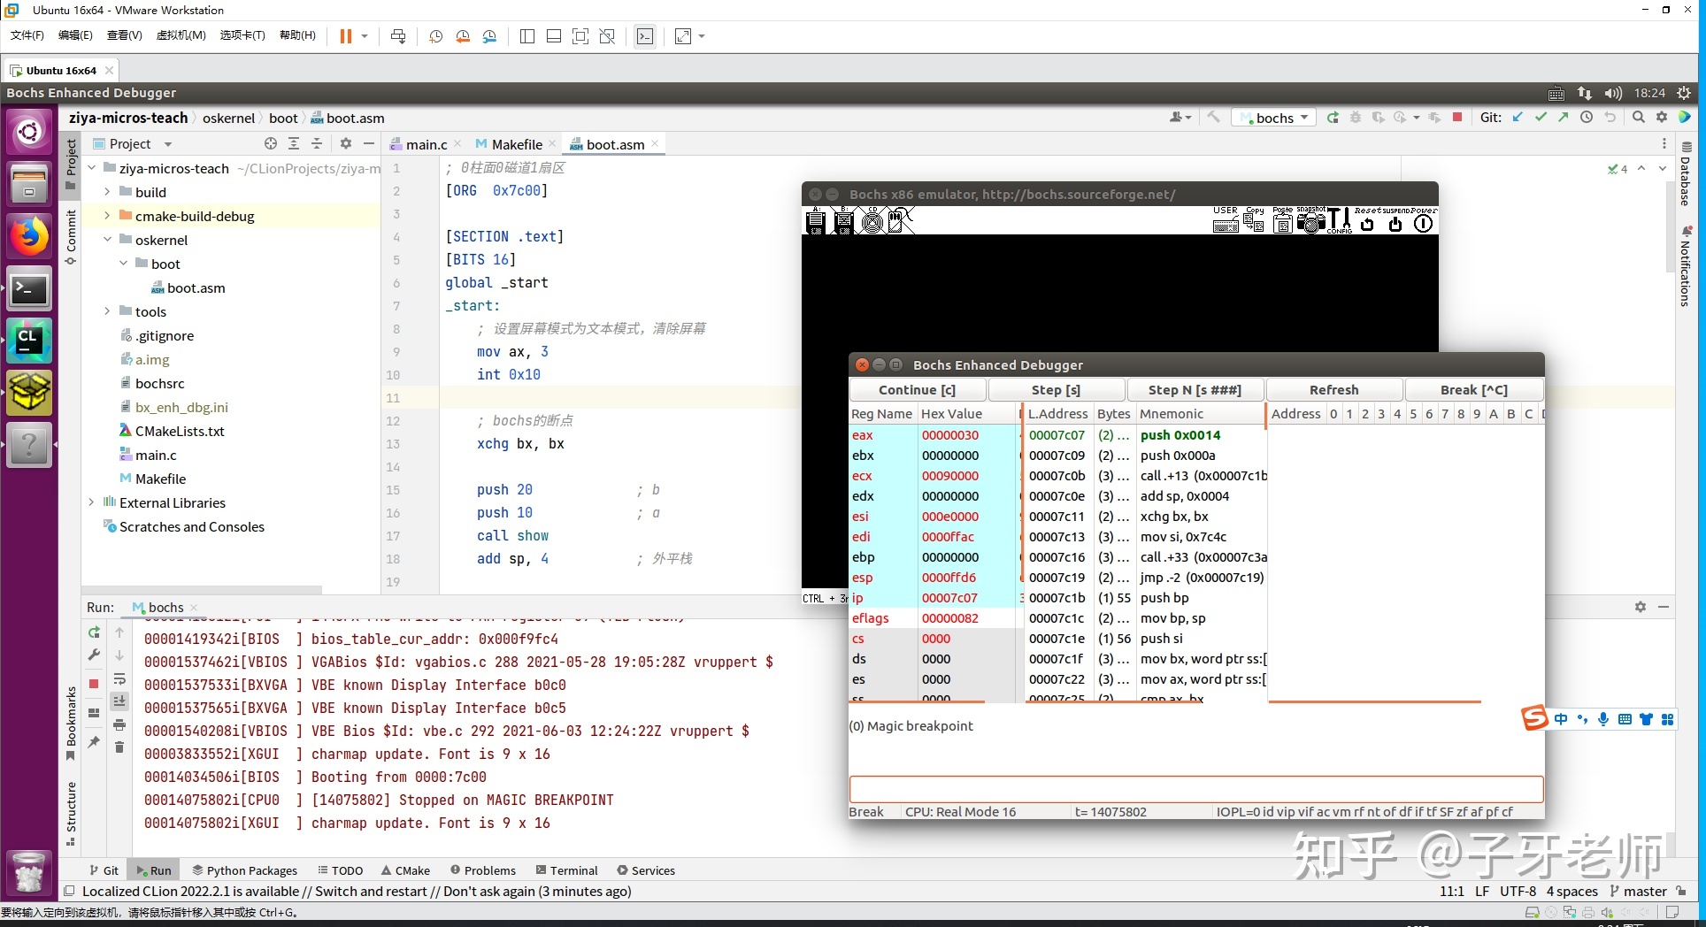Stop the running process in top toolbar

1457,118
